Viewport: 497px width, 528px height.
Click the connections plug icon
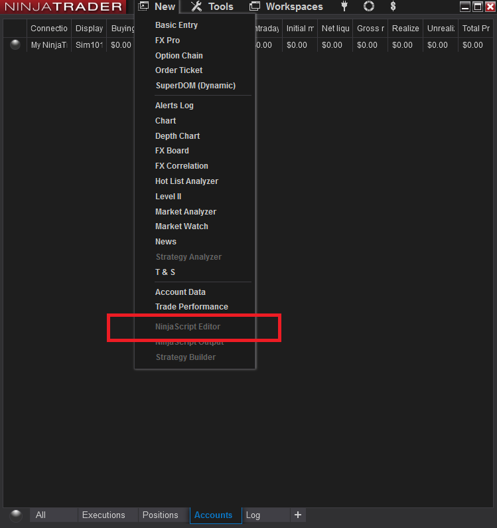pyautogui.click(x=344, y=7)
